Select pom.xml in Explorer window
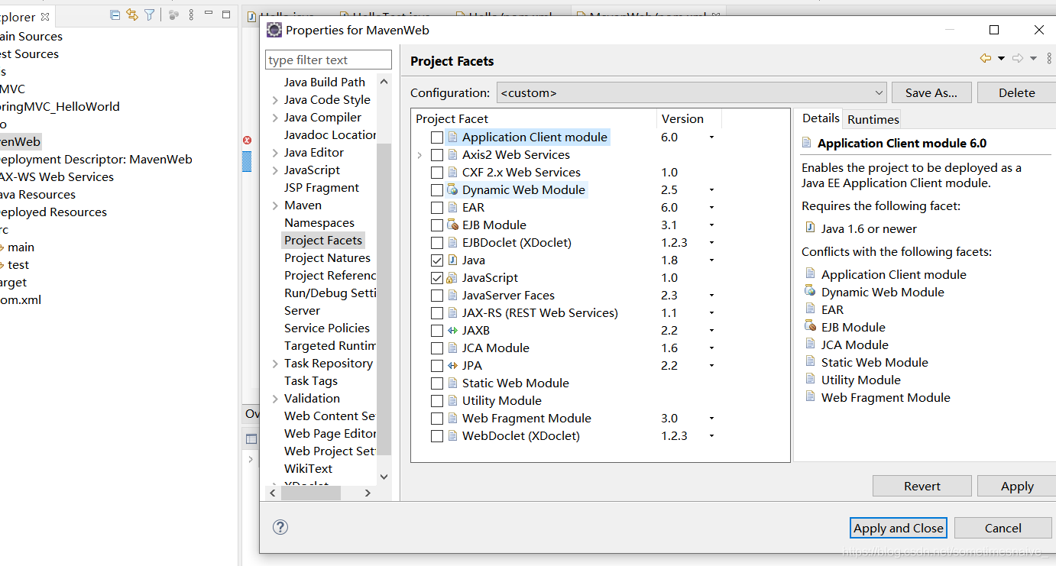 [21, 299]
